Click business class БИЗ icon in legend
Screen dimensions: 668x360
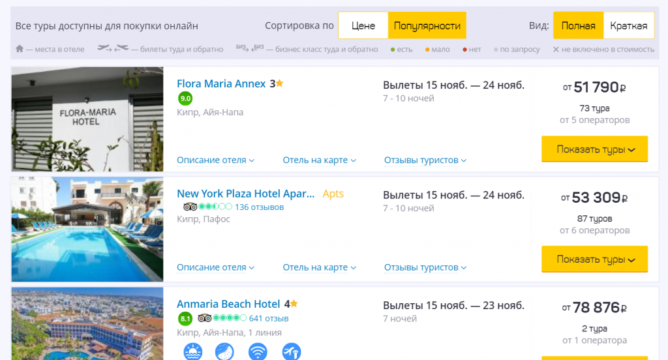250,48
